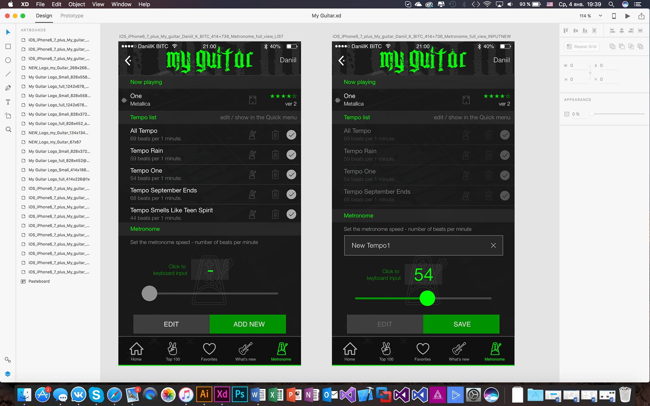
Task: Select the Ellipse tool
Action: pyautogui.click(x=8, y=60)
